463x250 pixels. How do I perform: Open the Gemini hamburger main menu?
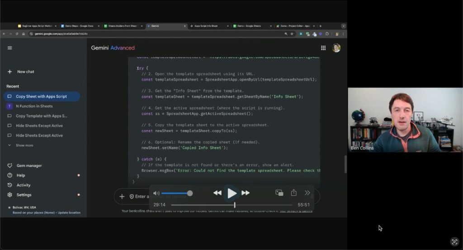point(10,48)
